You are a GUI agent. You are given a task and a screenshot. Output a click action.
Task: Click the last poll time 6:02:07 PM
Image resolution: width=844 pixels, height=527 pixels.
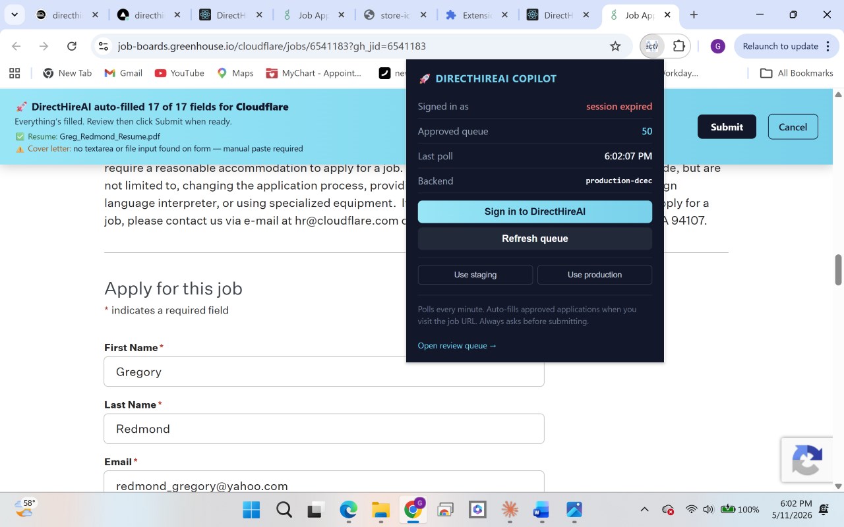point(628,156)
